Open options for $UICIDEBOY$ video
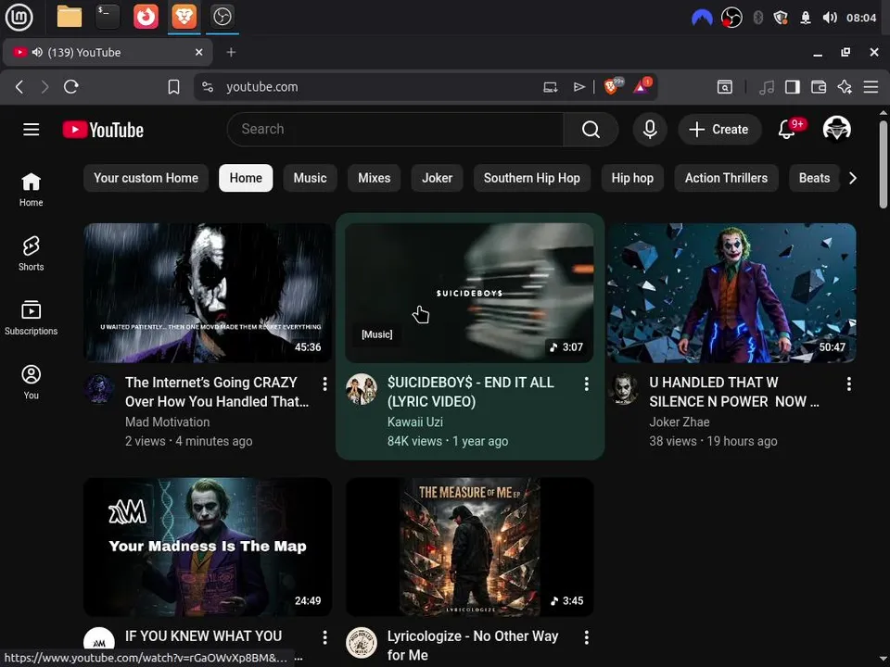This screenshot has height=667, width=890. (586, 384)
